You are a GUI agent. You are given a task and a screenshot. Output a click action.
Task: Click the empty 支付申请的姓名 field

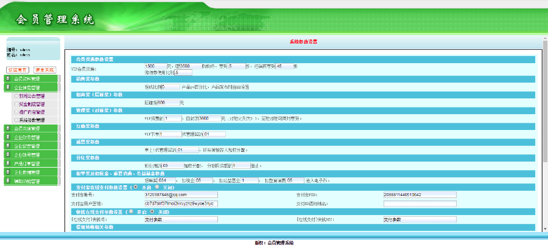420,203
